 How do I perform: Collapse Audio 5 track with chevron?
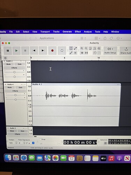coord(24,128)
